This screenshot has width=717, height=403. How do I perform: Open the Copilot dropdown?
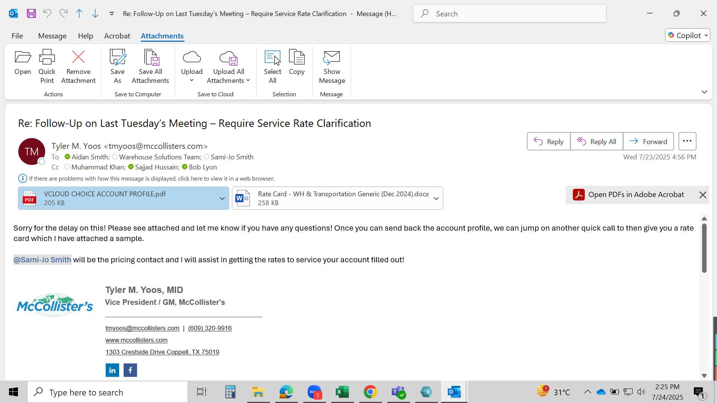click(687, 35)
